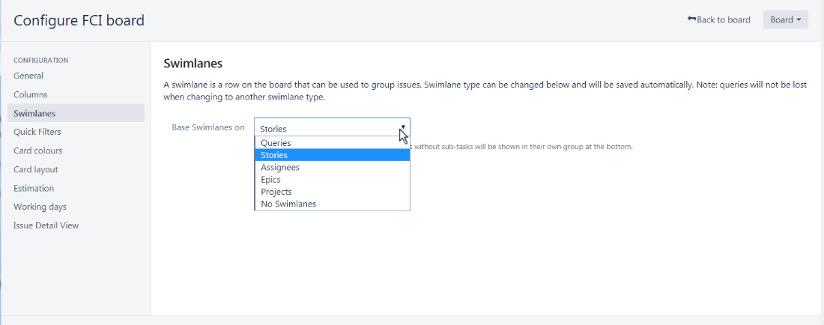Image resolution: width=824 pixels, height=325 pixels.
Task: Choose Stories in the swimlane options
Action: [x=332, y=155]
